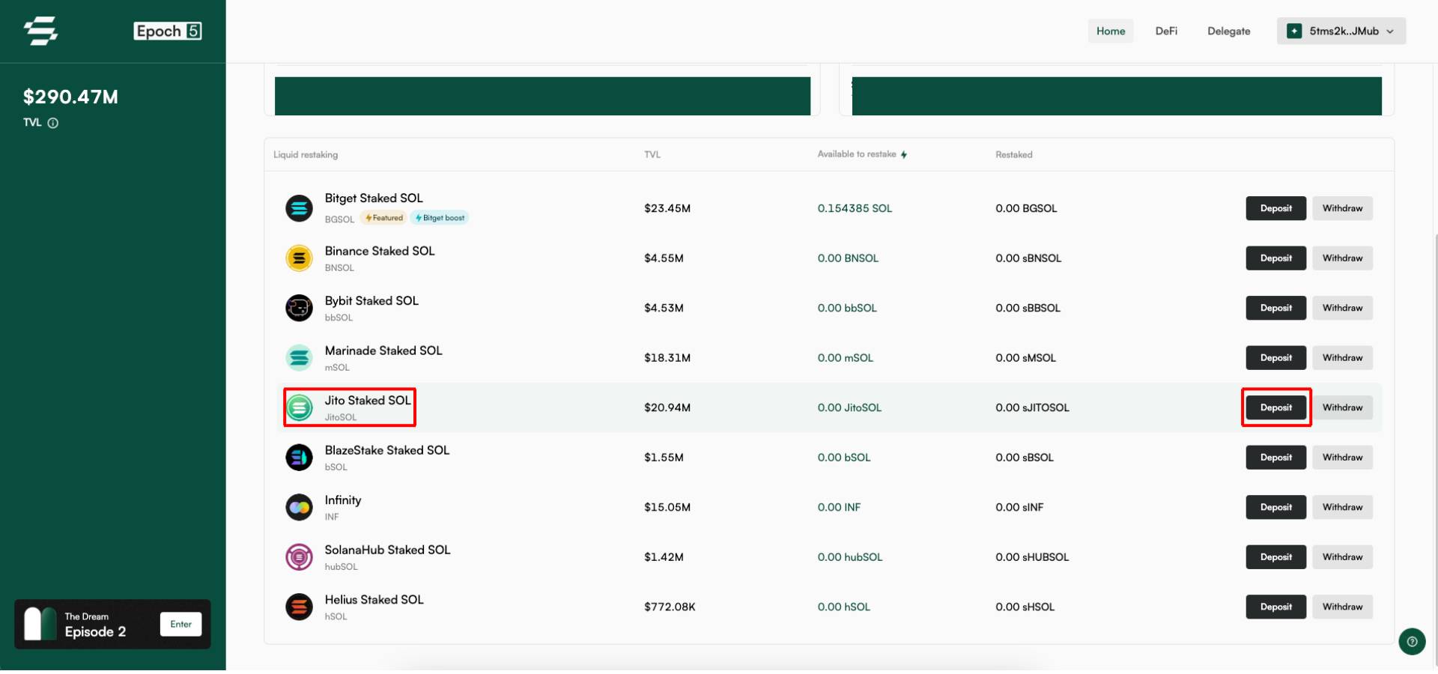Image resolution: width=1438 pixels, height=674 pixels.
Task: Select the Jito Staked SOL name
Action: (x=368, y=401)
